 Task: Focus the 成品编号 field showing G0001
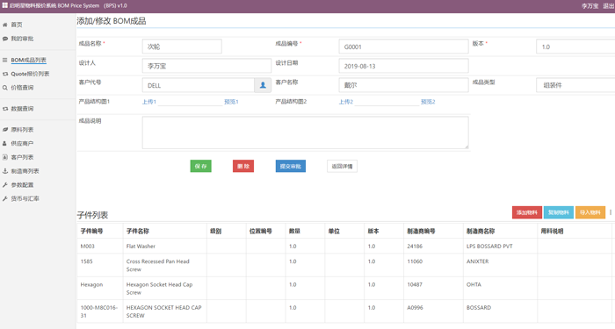(x=403, y=46)
